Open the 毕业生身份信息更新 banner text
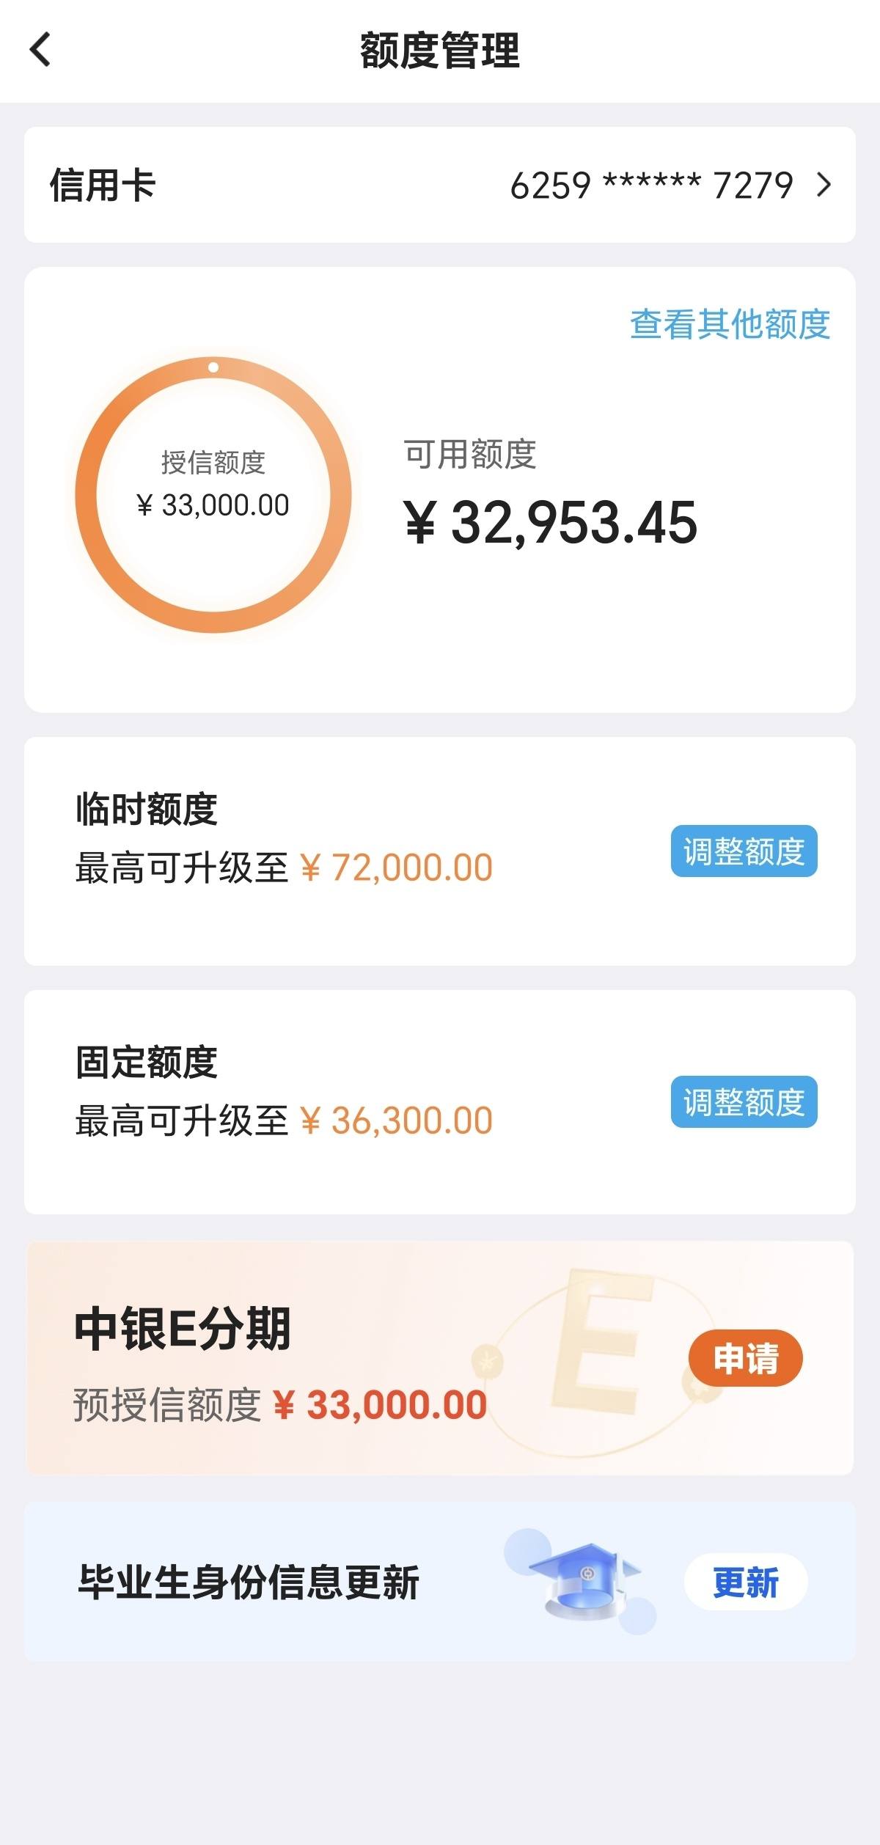 click(x=249, y=1582)
